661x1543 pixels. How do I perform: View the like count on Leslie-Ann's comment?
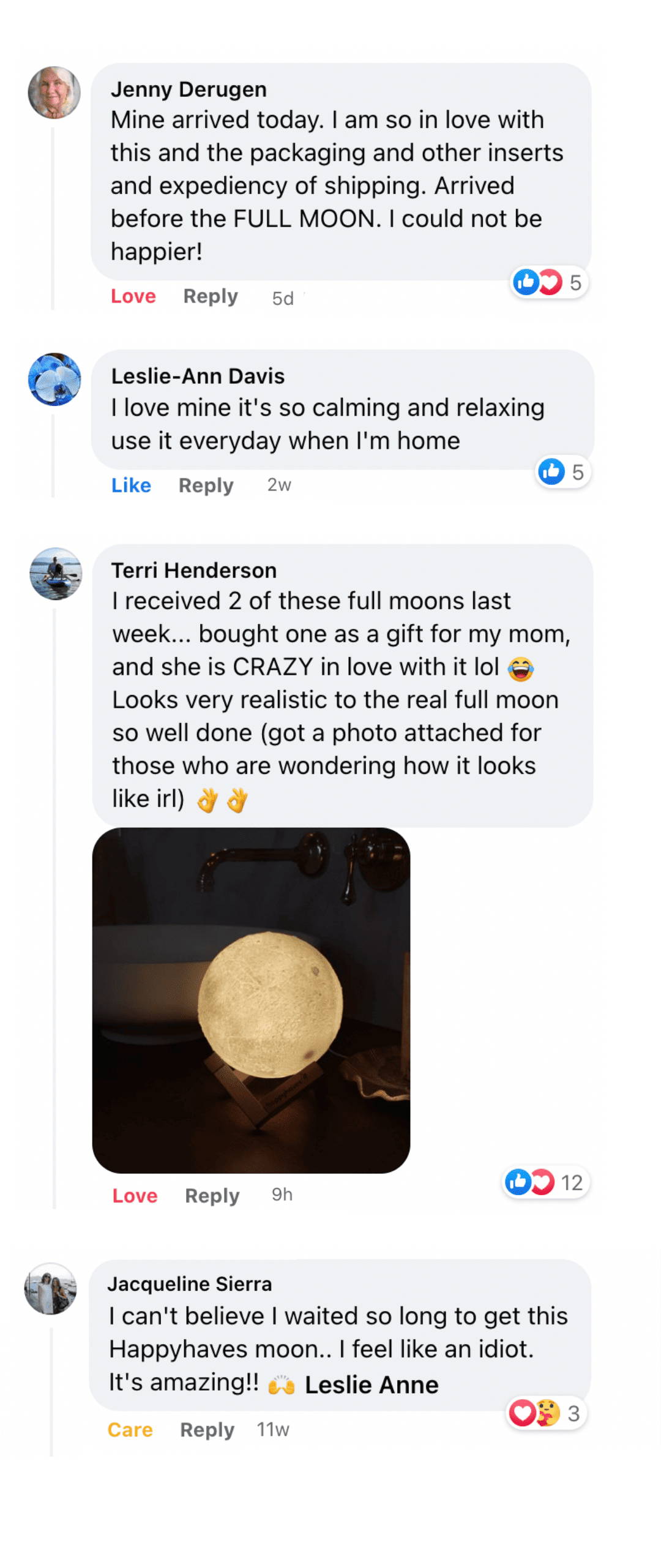[562, 472]
